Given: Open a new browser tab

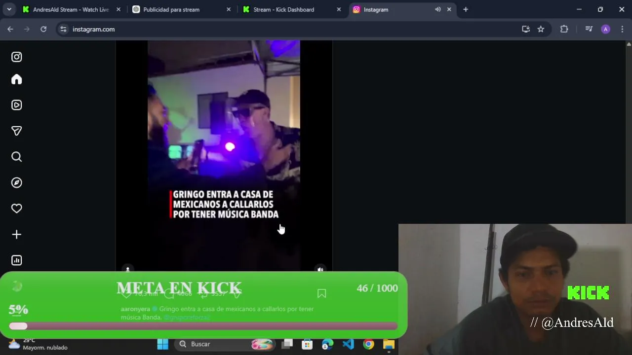Looking at the screenshot, I should pyautogui.click(x=466, y=9).
